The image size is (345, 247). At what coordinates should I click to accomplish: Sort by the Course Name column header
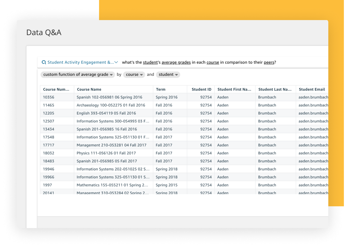(89, 89)
